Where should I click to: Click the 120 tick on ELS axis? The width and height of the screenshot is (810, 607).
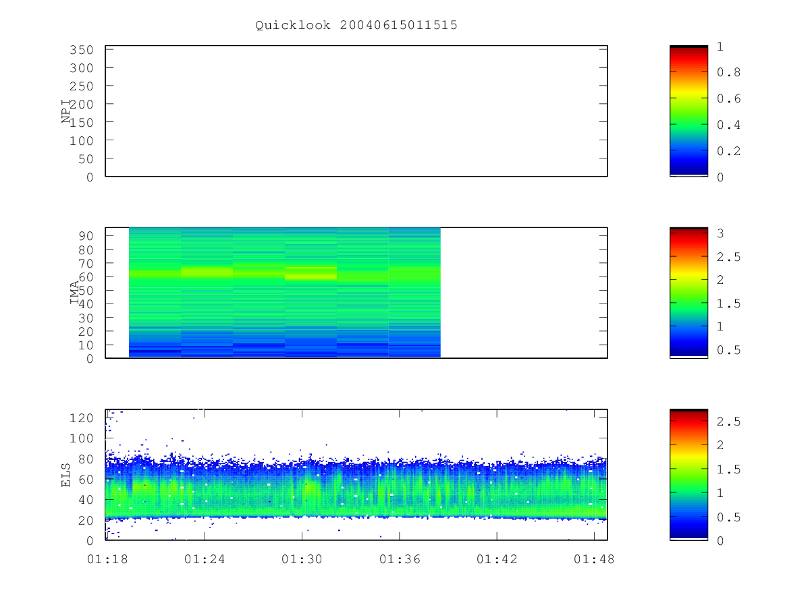pos(83,418)
